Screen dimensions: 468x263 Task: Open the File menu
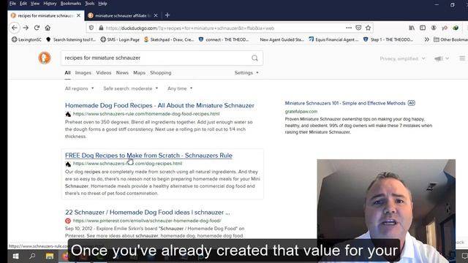pyautogui.click(x=12, y=4)
